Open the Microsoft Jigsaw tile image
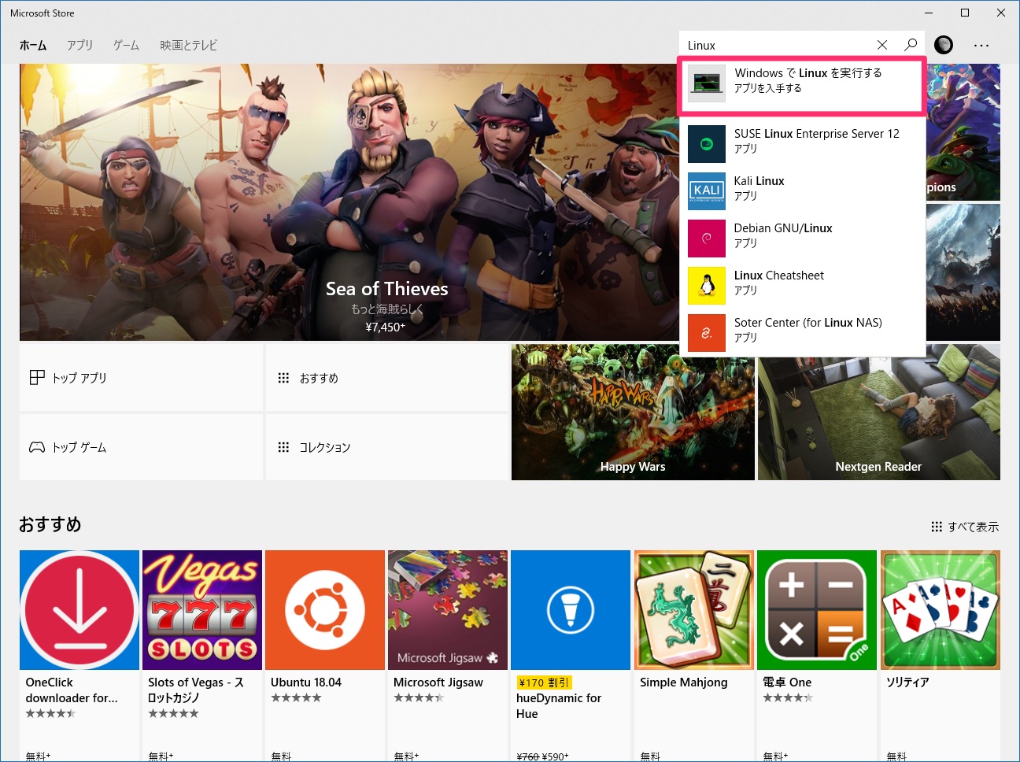Image resolution: width=1020 pixels, height=762 pixels. pyautogui.click(x=448, y=610)
